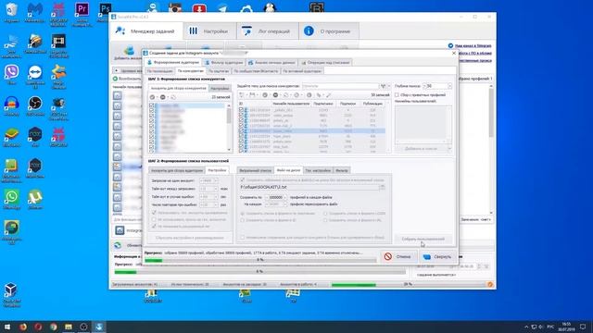Open the 'Тайм-аут между запросами' value box

[x=208, y=189]
